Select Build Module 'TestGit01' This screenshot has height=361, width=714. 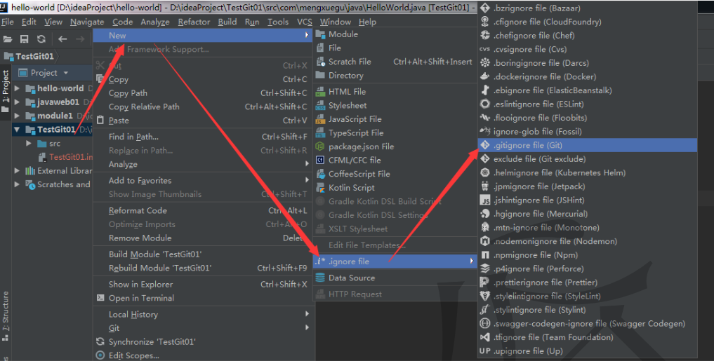pos(155,254)
